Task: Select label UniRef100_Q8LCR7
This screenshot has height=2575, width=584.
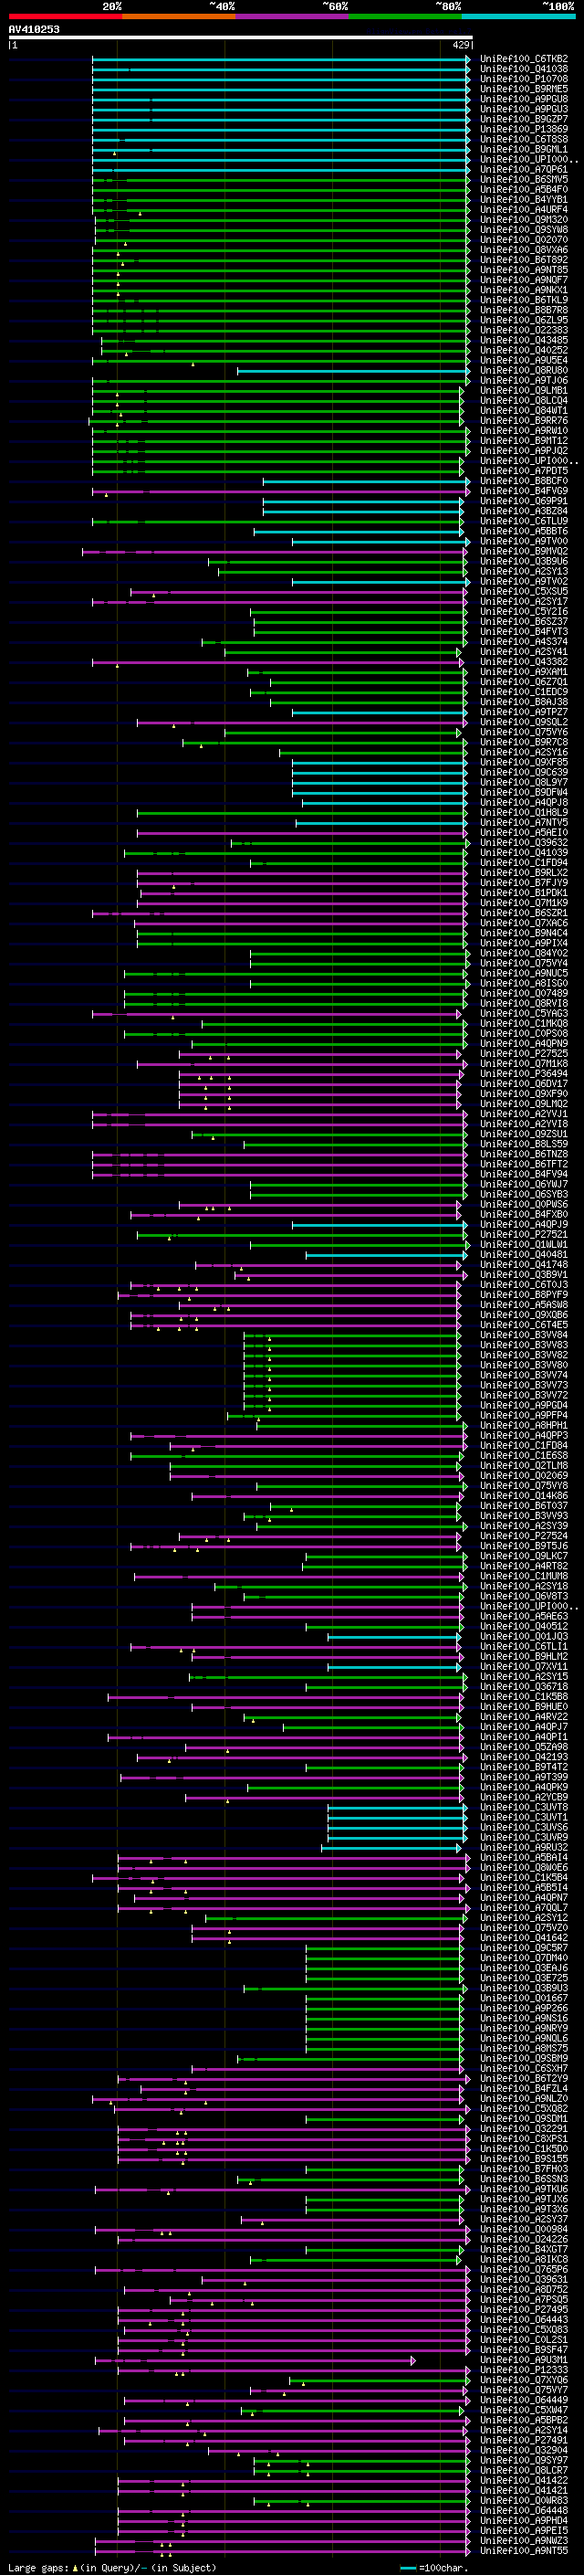Action: (524, 2470)
